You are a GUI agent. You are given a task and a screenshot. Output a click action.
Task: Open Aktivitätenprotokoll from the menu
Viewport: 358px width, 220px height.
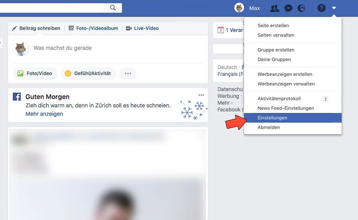point(279,99)
